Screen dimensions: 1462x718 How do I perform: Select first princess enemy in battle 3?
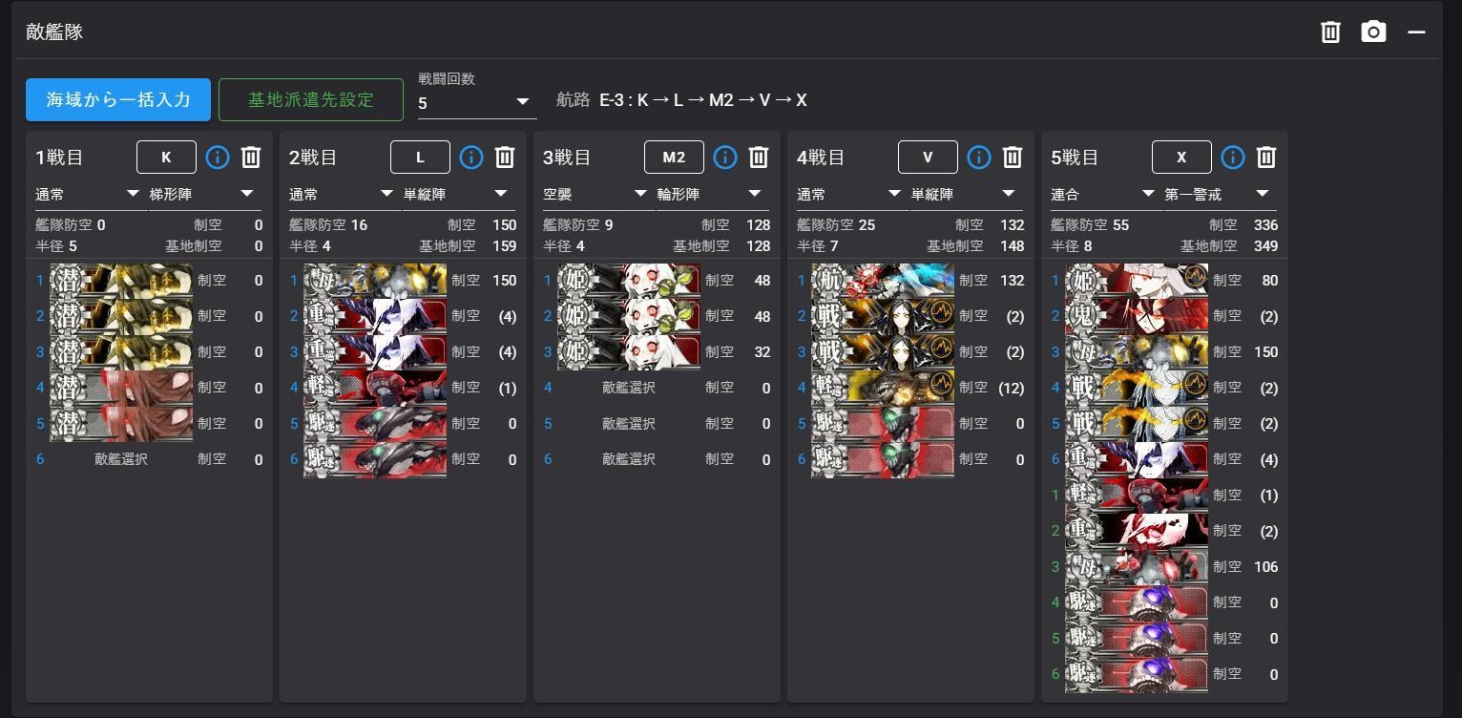629,281
